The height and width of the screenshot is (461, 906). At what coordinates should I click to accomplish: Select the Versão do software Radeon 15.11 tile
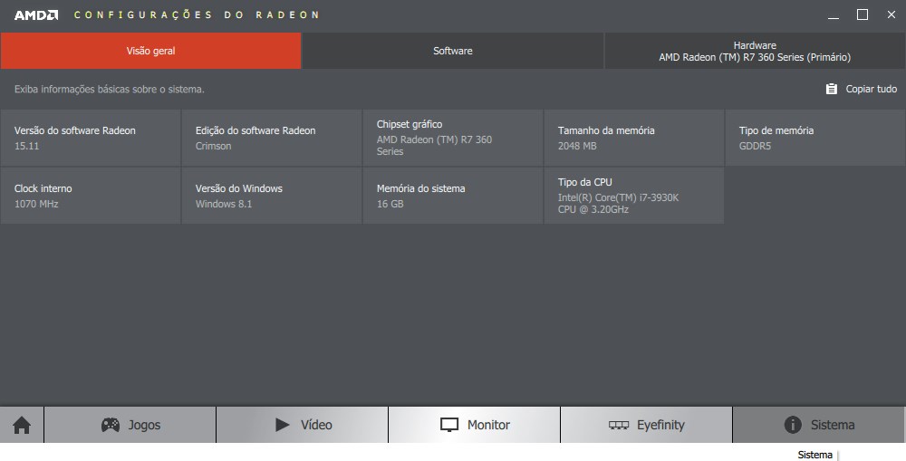pos(91,138)
